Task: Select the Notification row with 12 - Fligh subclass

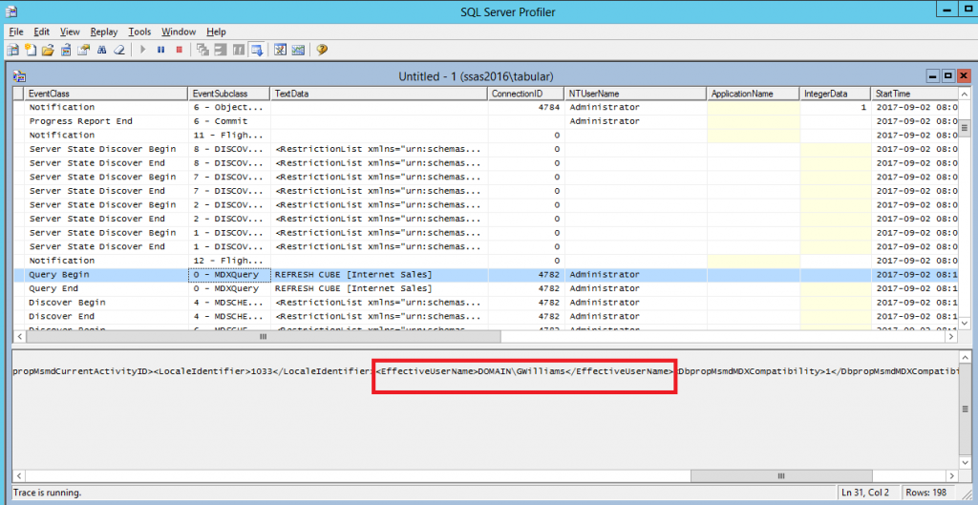Action: [485, 261]
